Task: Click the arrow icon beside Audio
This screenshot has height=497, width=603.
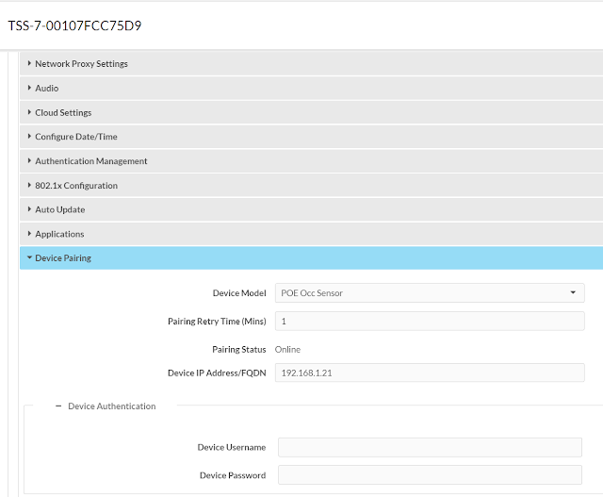Action: click(x=30, y=89)
